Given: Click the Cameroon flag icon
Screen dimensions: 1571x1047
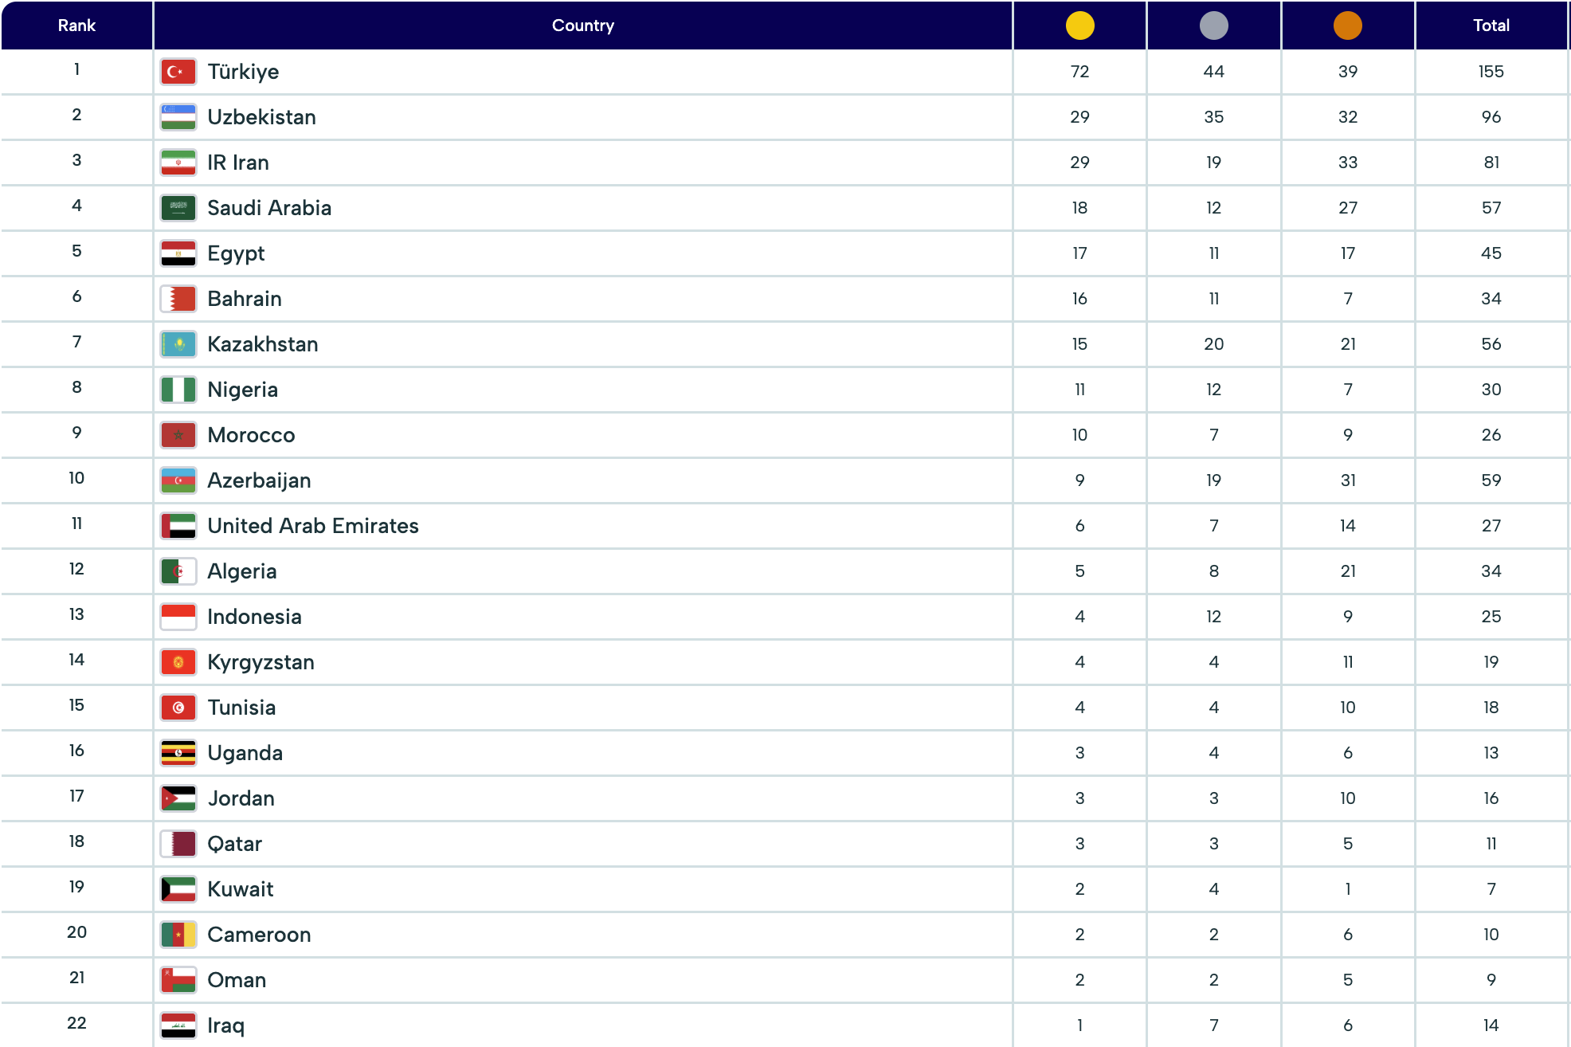Looking at the screenshot, I should coord(178,935).
